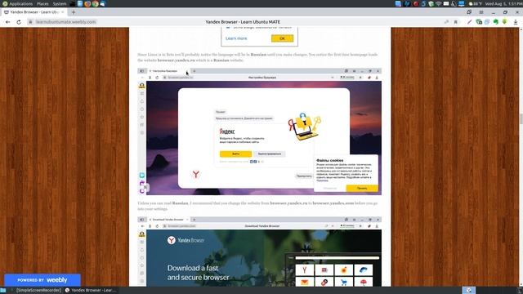Follow the Learn more link
This screenshot has height=294, width=523.
(236, 38)
